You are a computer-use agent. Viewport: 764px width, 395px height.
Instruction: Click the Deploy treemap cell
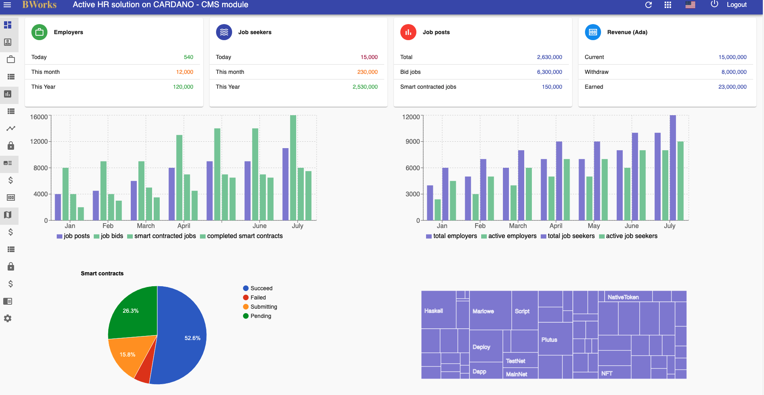pyautogui.click(x=486, y=346)
